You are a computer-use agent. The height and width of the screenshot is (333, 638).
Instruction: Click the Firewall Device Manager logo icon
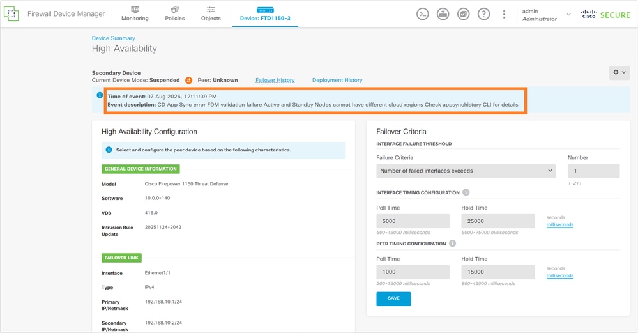11,14
